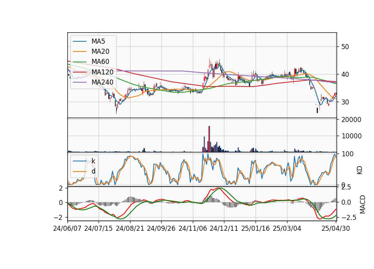This screenshot has height=269, width=374.
Task: Click the MA120 legend label
Action: coord(102,72)
